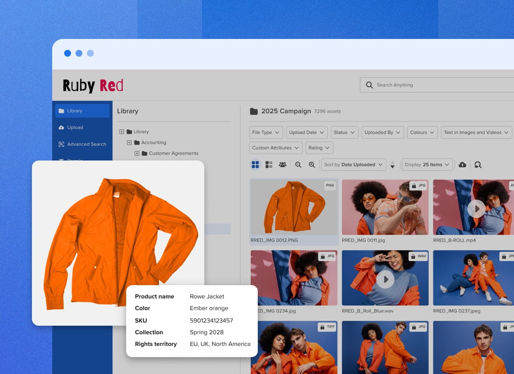Click the Library folder icon in sidebar

click(x=61, y=111)
